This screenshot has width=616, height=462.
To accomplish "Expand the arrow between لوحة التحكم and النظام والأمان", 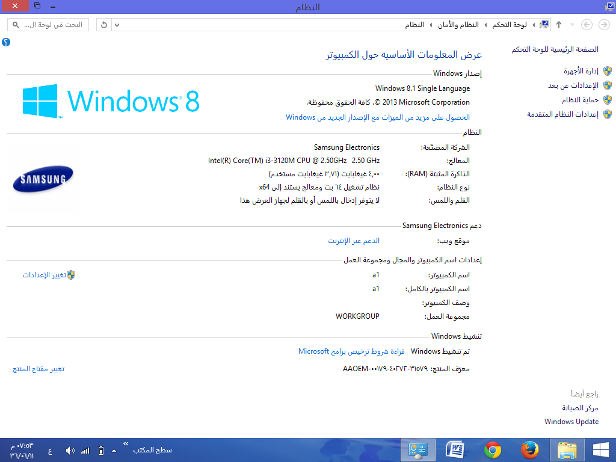I will pos(485,25).
